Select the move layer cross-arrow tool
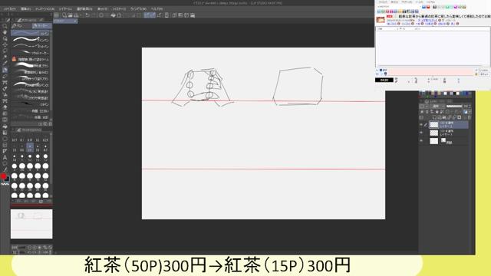Viewport: 491px width, 276px height. pyautogui.click(x=5, y=44)
